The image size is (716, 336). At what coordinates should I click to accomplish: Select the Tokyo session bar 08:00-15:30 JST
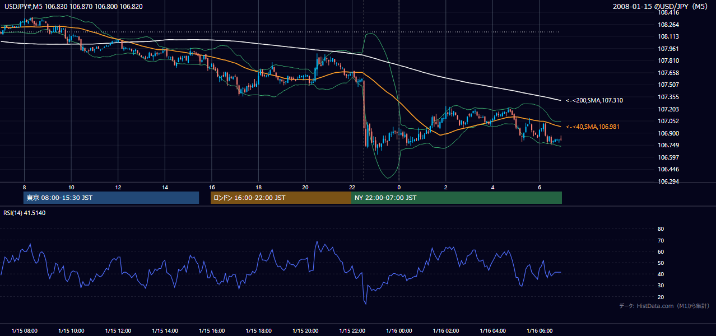click(111, 198)
